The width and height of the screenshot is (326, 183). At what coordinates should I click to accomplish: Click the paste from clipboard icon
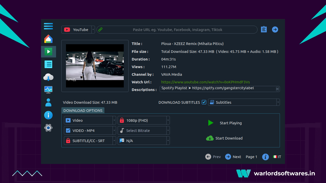tap(264, 29)
